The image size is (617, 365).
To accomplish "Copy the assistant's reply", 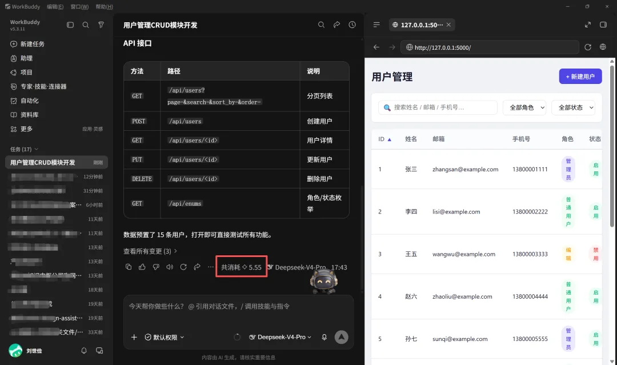I will pyautogui.click(x=129, y=267).
